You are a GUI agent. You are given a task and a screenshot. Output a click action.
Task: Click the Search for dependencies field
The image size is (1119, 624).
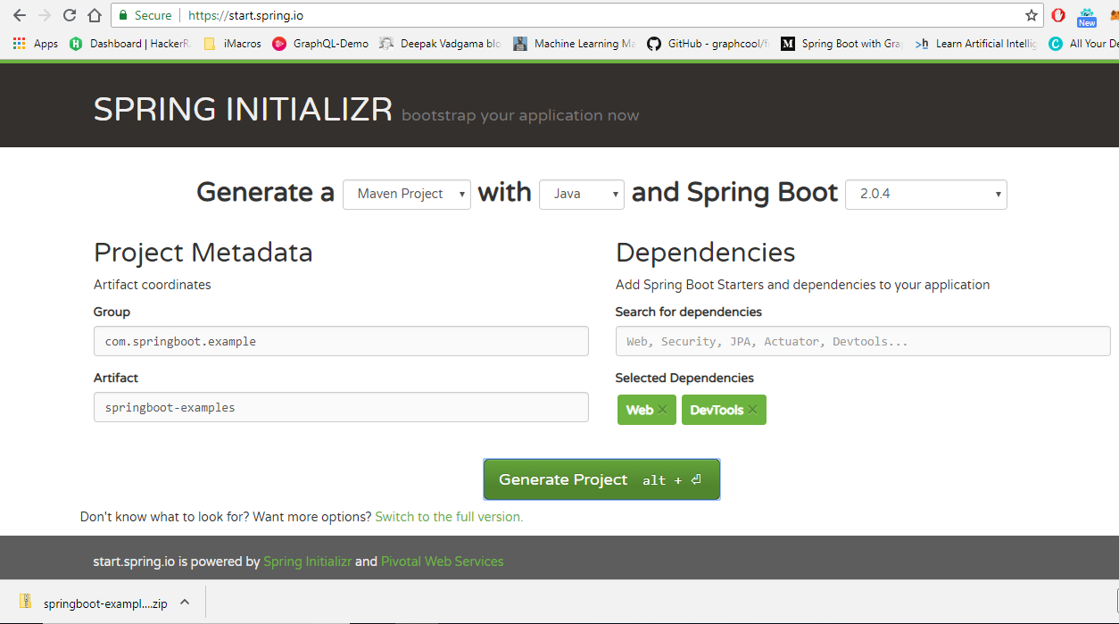pyautogui.click(x=863, y=341)
